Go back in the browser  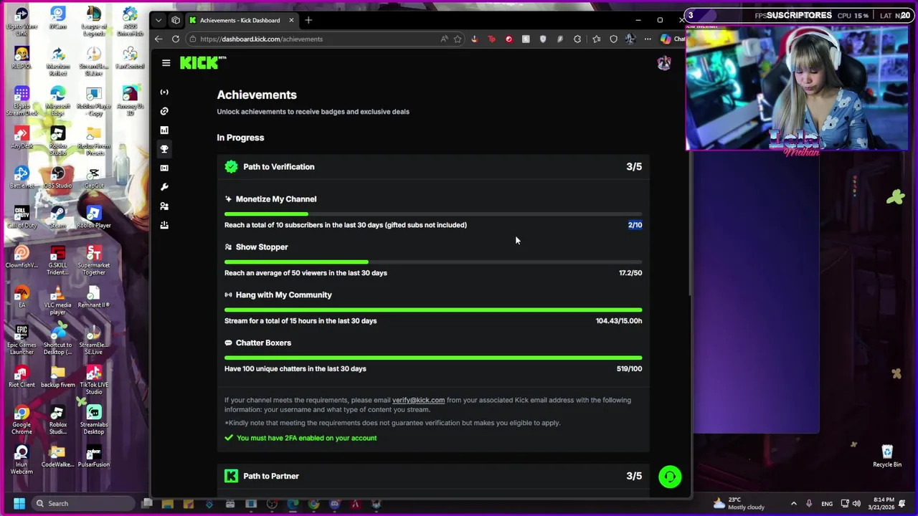pos(158,39)
